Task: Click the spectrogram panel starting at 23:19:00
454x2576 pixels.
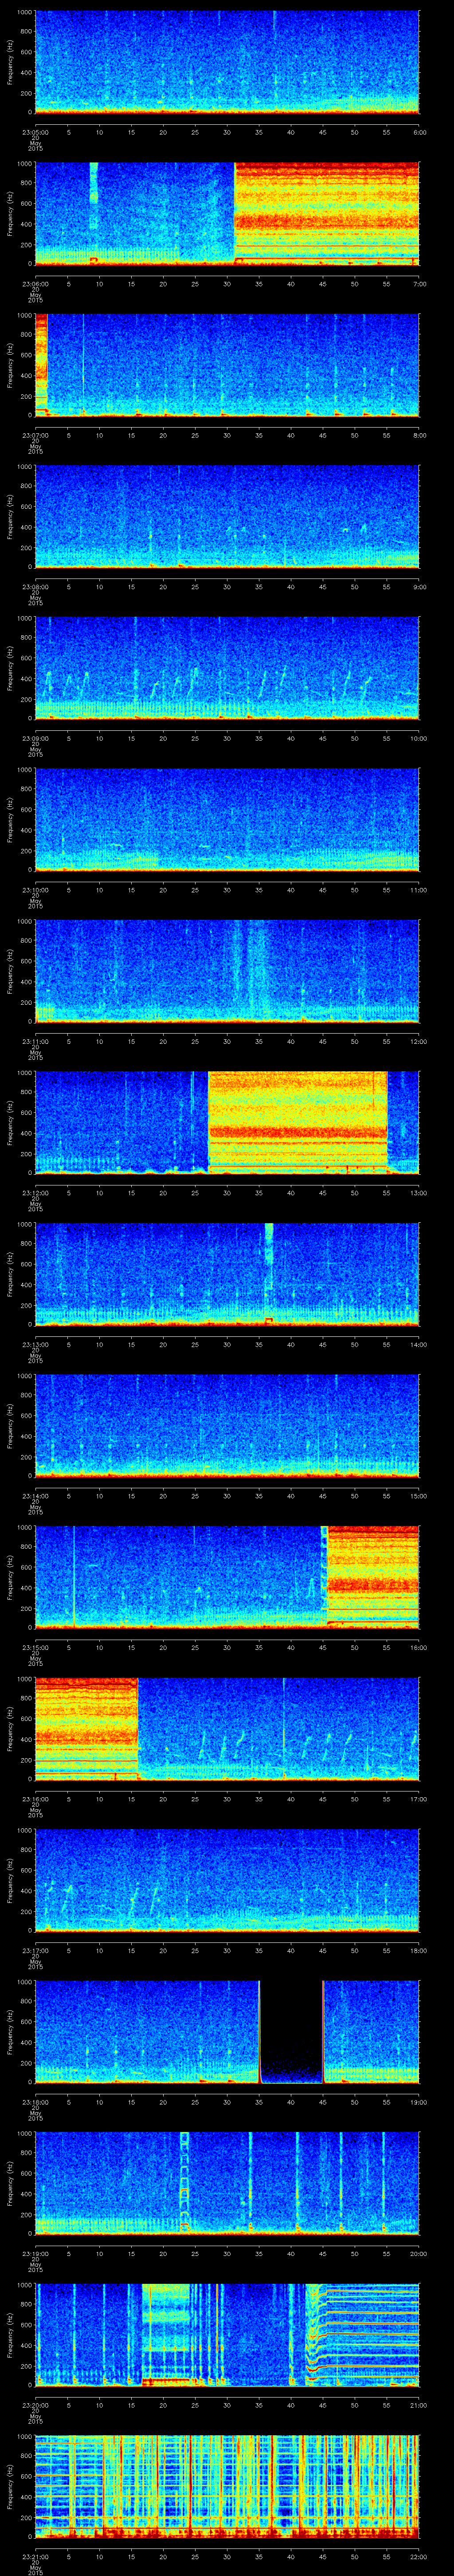Action: point(227,2184)
